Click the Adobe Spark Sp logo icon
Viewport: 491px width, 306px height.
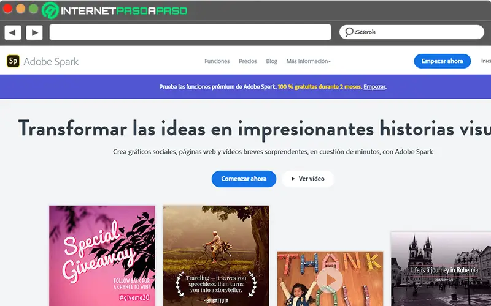pos(13,61)
